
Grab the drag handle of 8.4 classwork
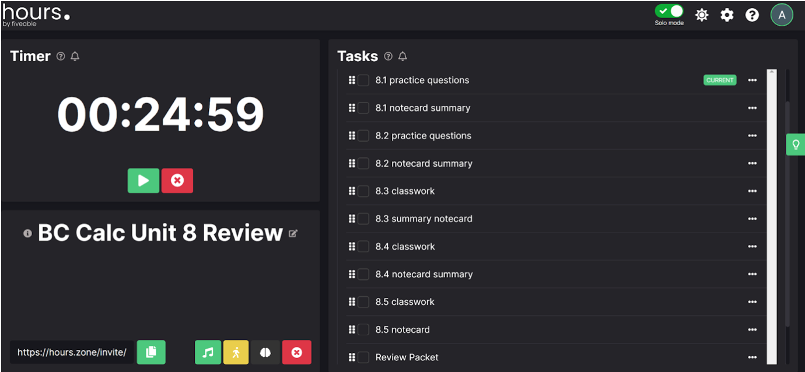point(352,247)
